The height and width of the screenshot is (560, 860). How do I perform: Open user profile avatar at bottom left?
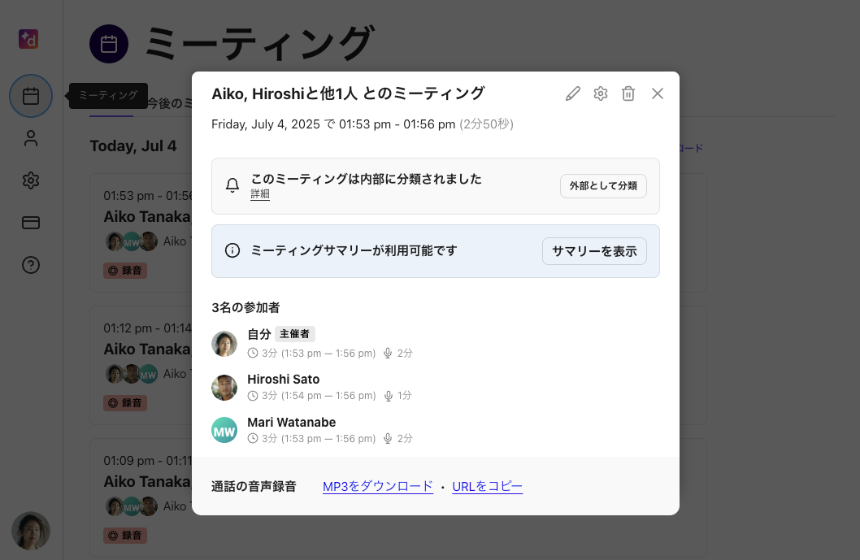point(31,531)
